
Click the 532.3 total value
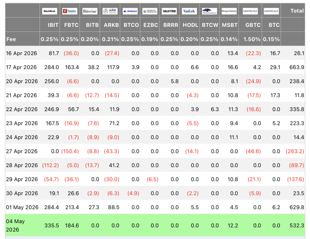pos(297,225)
